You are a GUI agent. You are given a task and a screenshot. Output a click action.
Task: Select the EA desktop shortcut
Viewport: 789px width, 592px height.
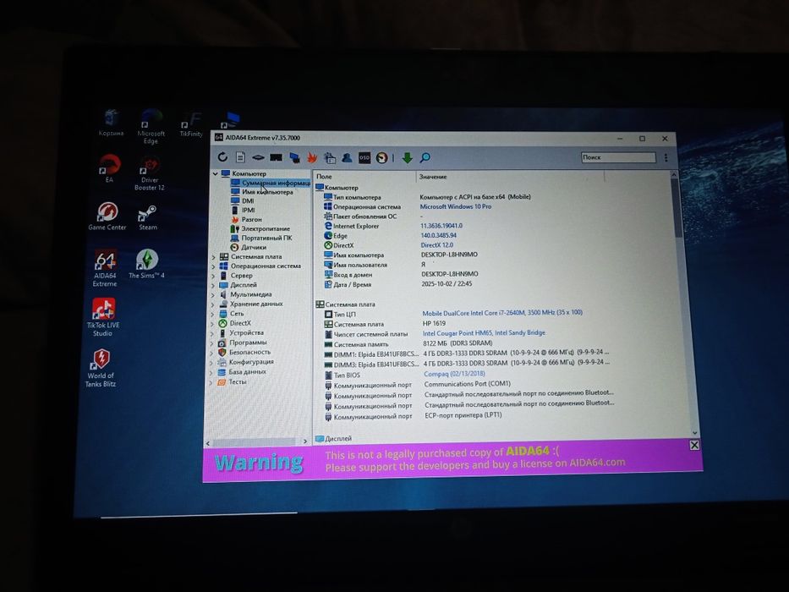109,168
